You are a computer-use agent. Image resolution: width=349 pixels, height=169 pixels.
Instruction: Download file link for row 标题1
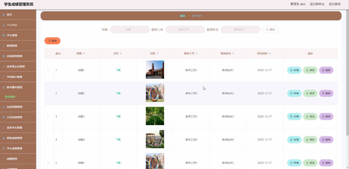coord(118,70)
